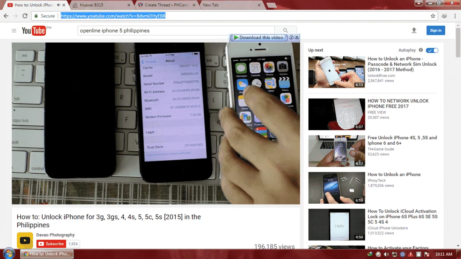Viewport: 461px width, 259px height.
Task: Go to the YouTube home logo
Action: pos(34,31)
